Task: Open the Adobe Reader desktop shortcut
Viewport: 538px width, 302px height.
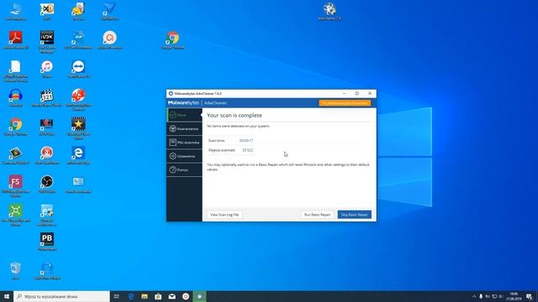Action: [x=15, y=39]
